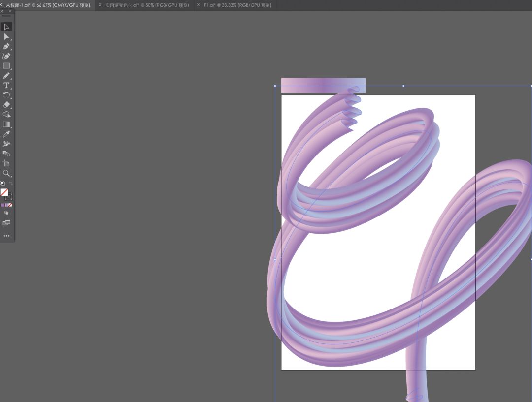Select the Eyedropper tool
The image size is (532, 402).
click(6, 134)
